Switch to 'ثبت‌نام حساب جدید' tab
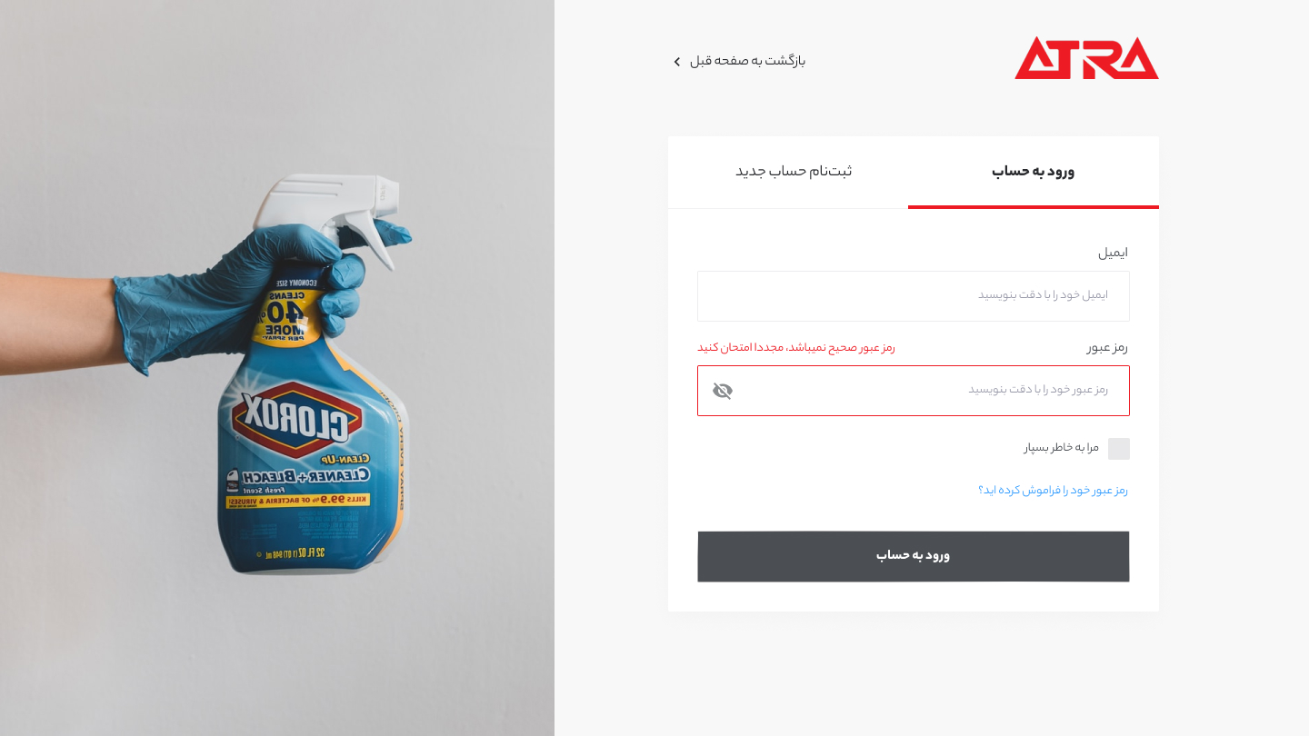This screenshot has width=1309, height=736. point(794,172)
